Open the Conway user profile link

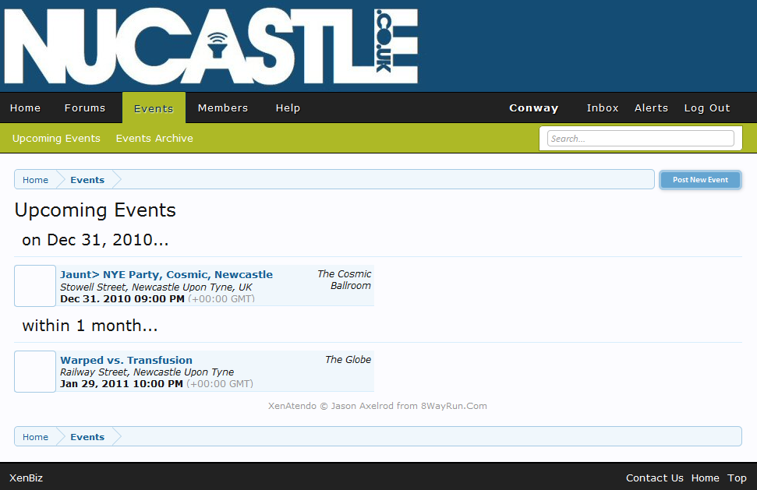coord(534,108)
